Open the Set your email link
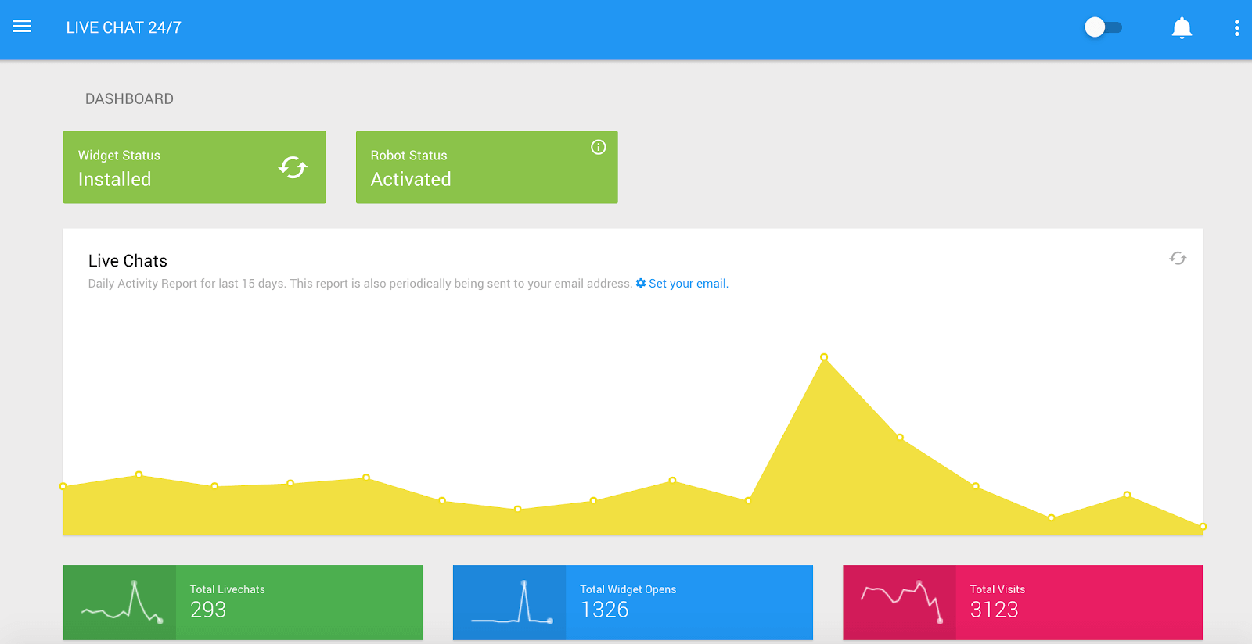The image size is (1252, 644). (687, 284)
